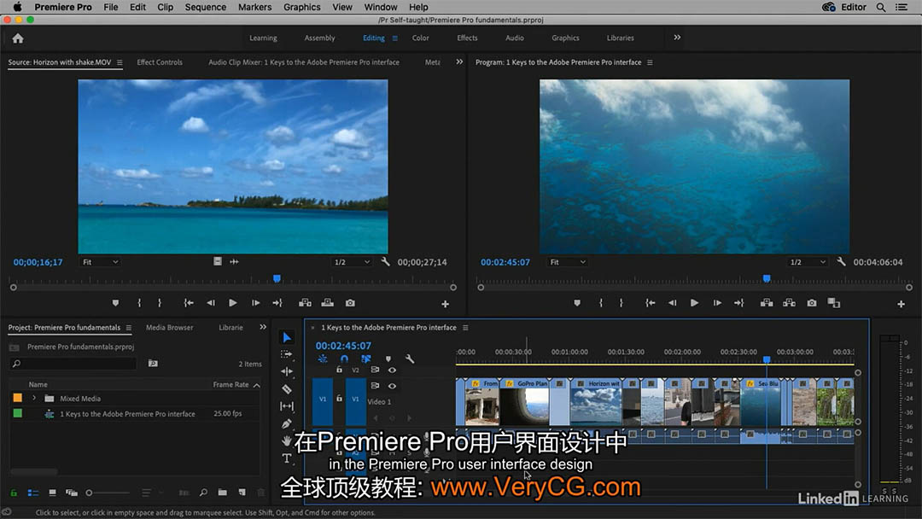Export frame from Program monitor

click(812, 303)
